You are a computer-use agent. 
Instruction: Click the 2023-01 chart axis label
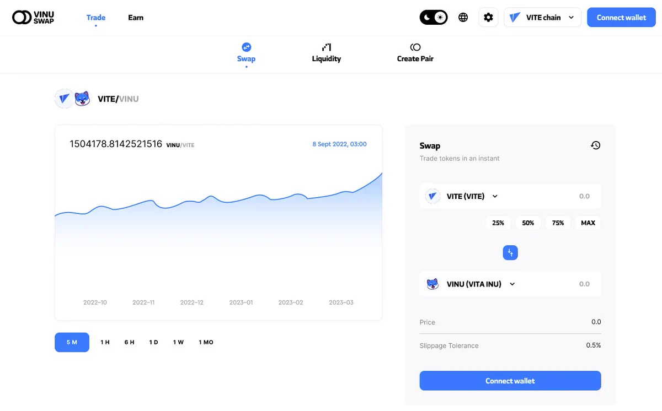241,302
